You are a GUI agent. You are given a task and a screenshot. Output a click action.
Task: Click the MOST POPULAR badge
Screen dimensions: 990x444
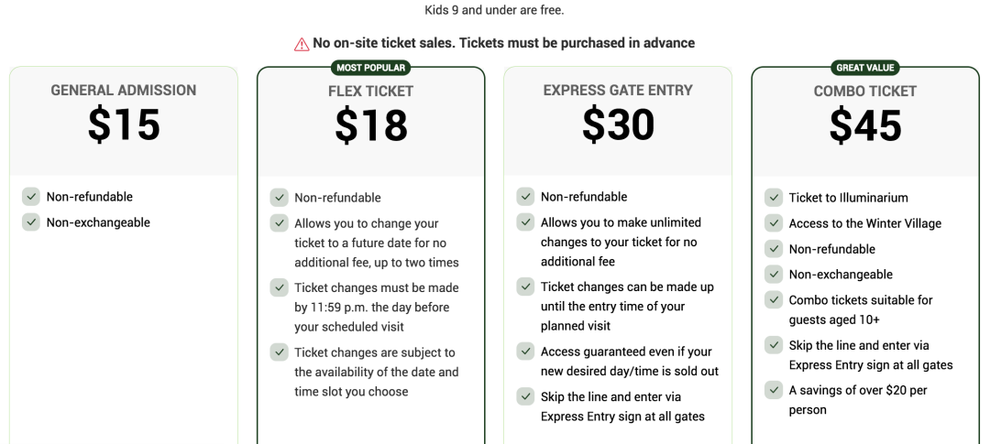click(370, 68)
